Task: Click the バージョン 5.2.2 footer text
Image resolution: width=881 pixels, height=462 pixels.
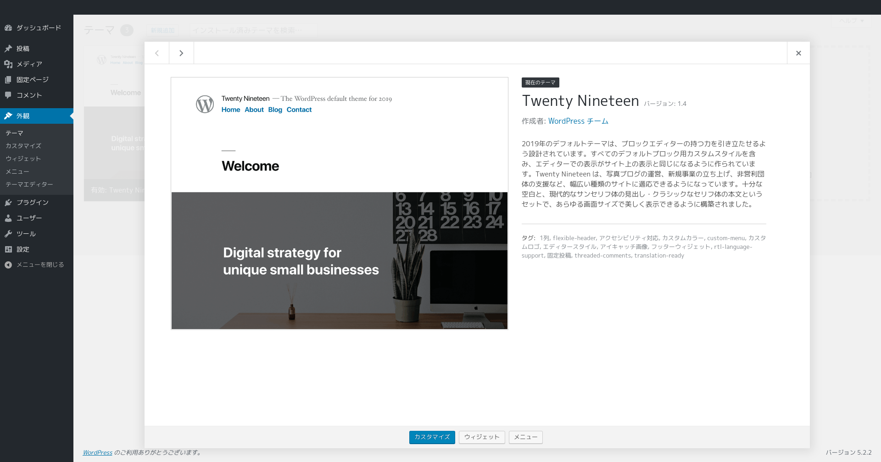Action: (849, 452)
